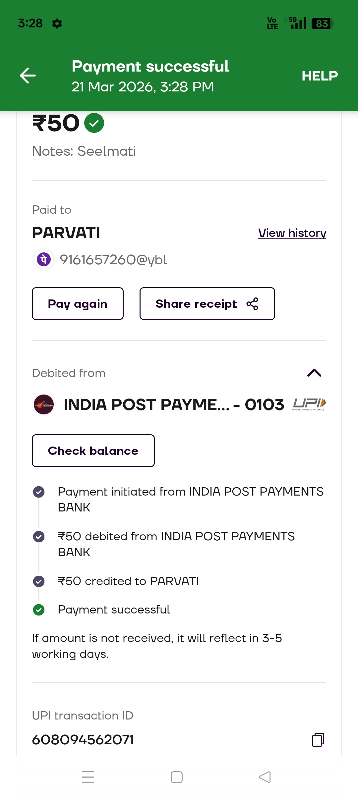Screen dimensions: 358x799
Task: Tap the payee name PARVATI
Action: (x=66, y=233)
